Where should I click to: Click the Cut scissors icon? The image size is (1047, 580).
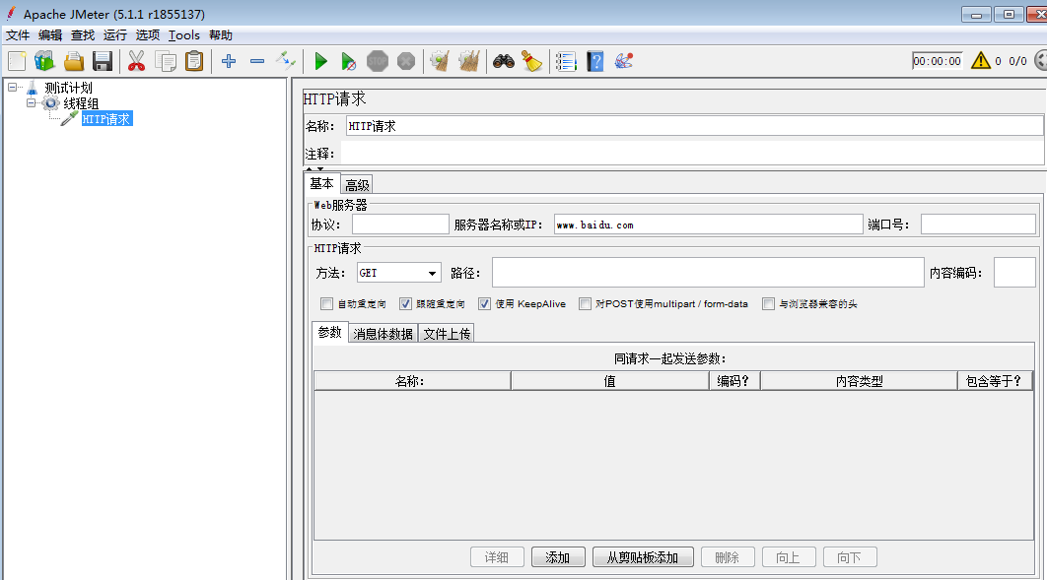tap(136, 61)
